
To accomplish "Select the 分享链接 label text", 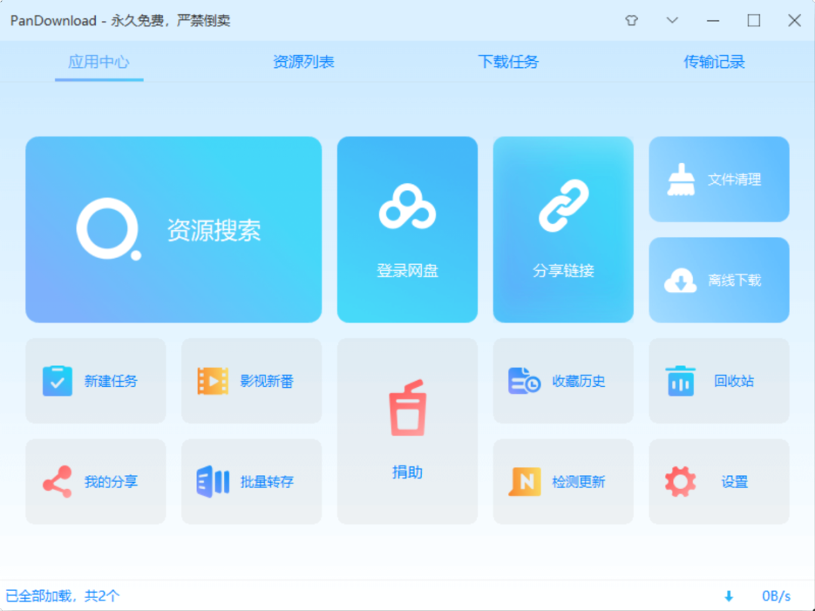I will click(x=564, y=271).
